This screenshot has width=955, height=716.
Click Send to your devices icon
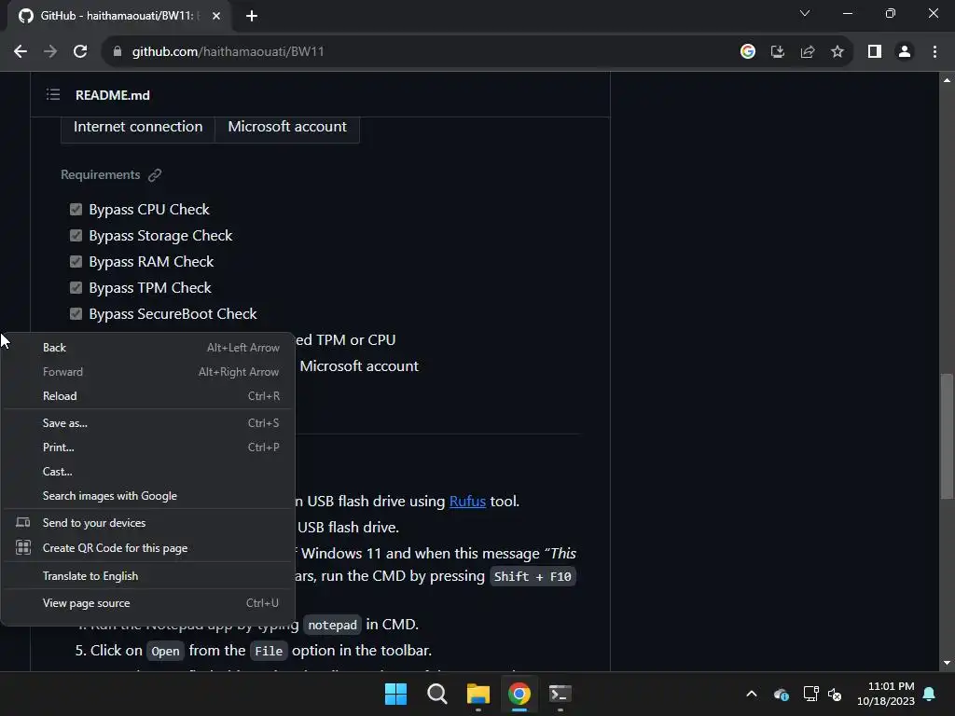[23, 522]
